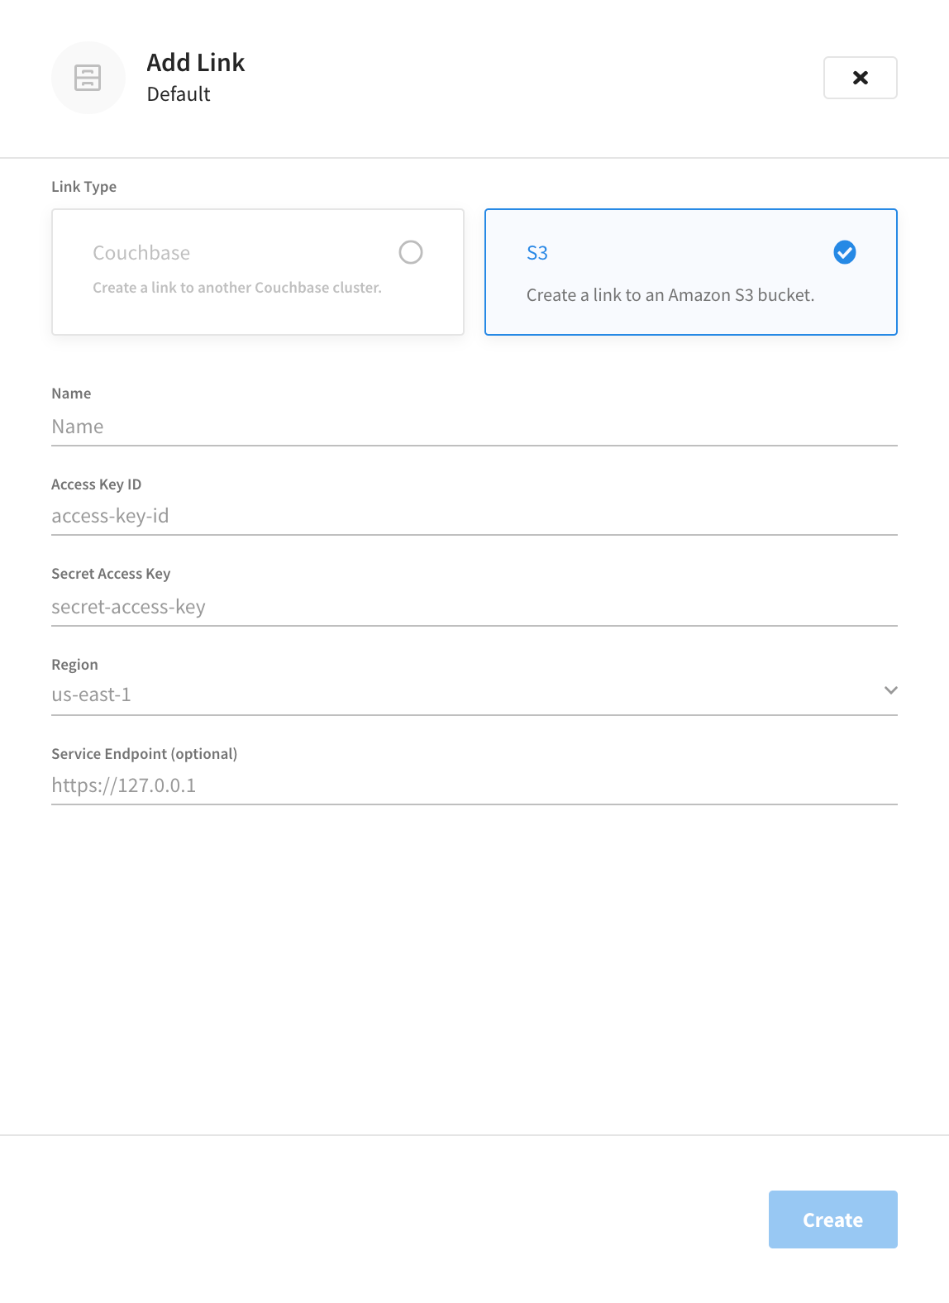Click the cabinet icon beside Add Link
The image size is (949, 1303).
pos(88,78)
